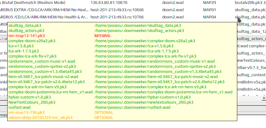
Task: Click filename hem-v0.9467_lca-patch-v2.6.4beta12.pk3 in name column
Action: coord(47,82)
